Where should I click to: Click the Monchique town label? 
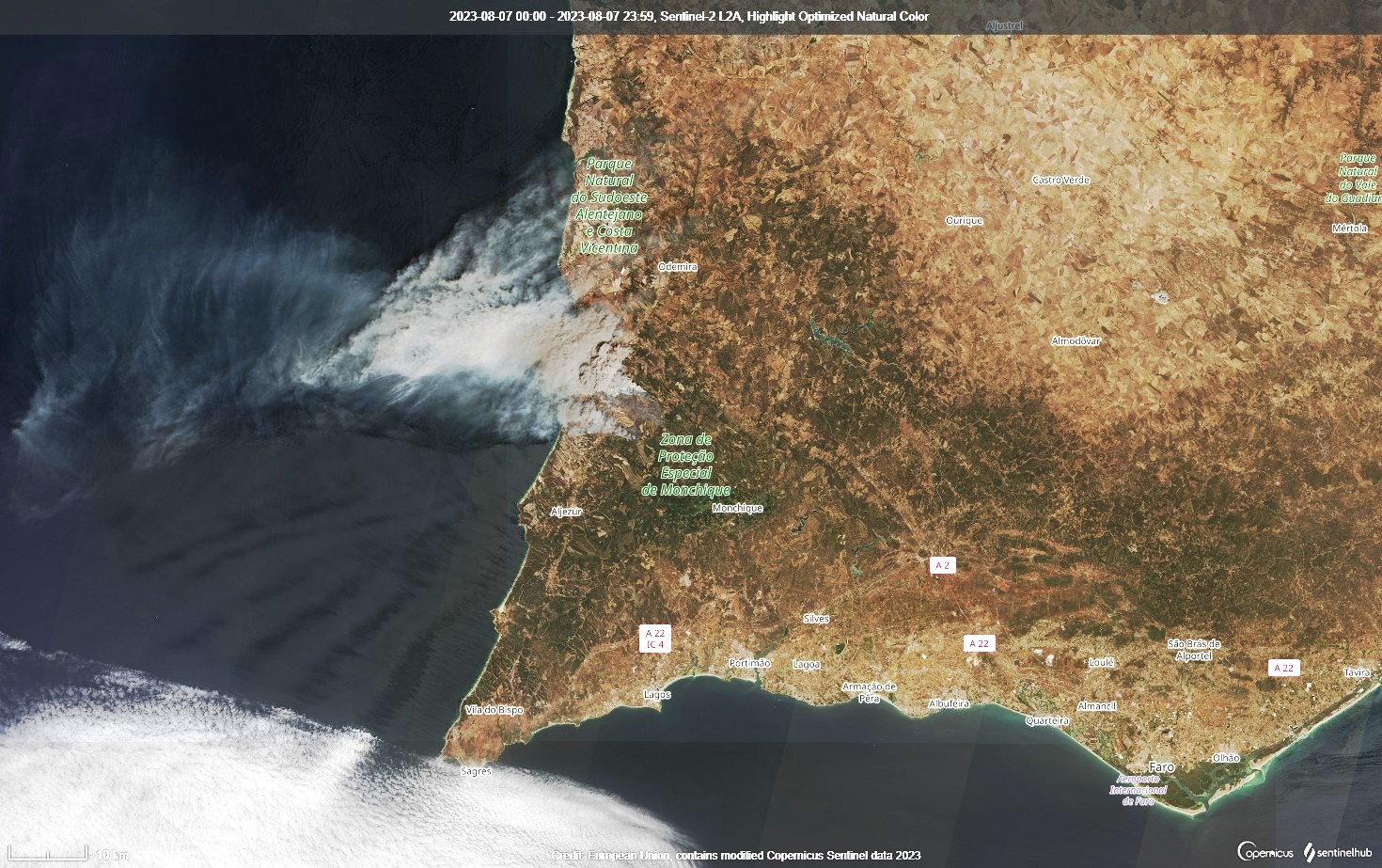click(737, 508)
